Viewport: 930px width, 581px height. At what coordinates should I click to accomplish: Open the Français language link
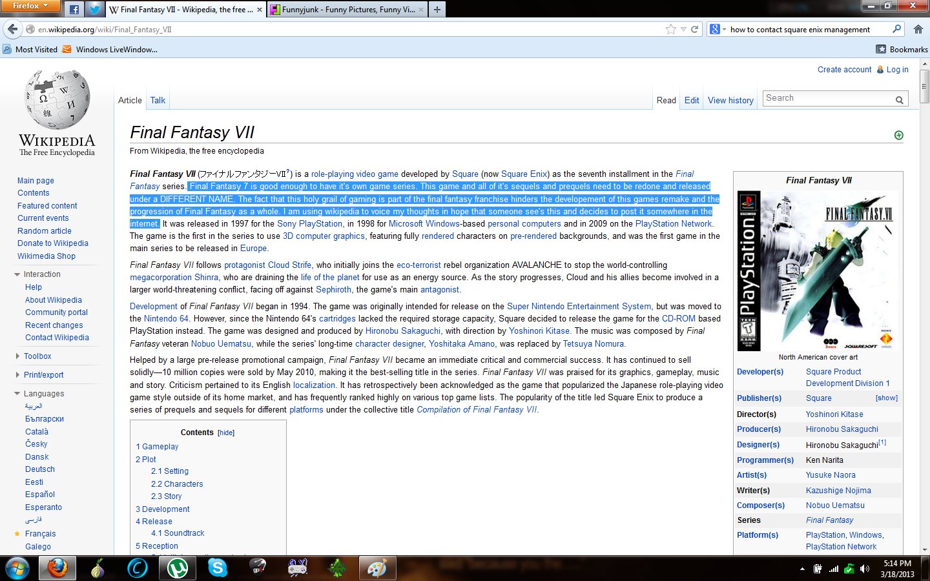tap(40, 534)
